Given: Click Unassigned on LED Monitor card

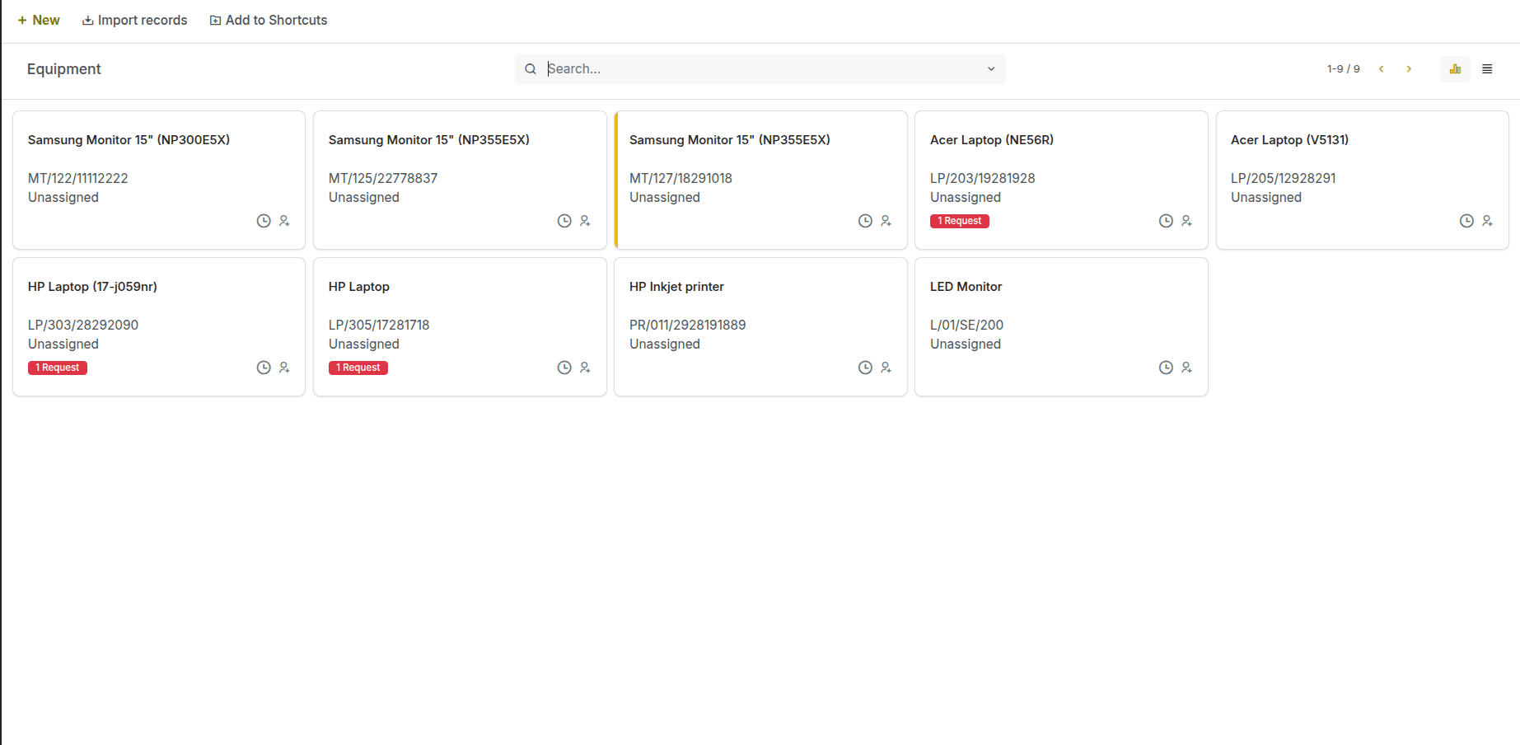Looking at the screenshot, I should coord(966,344).
